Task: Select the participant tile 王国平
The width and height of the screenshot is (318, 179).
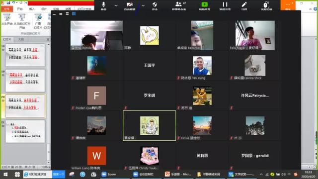Action: [x=149, y=65]
